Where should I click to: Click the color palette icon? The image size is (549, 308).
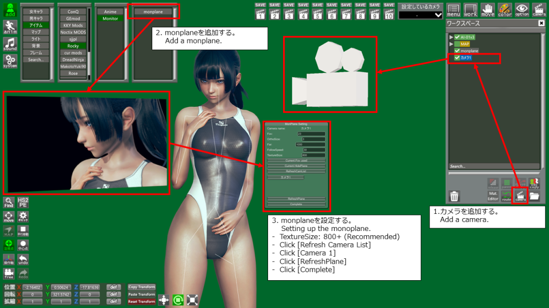point(505,9)
